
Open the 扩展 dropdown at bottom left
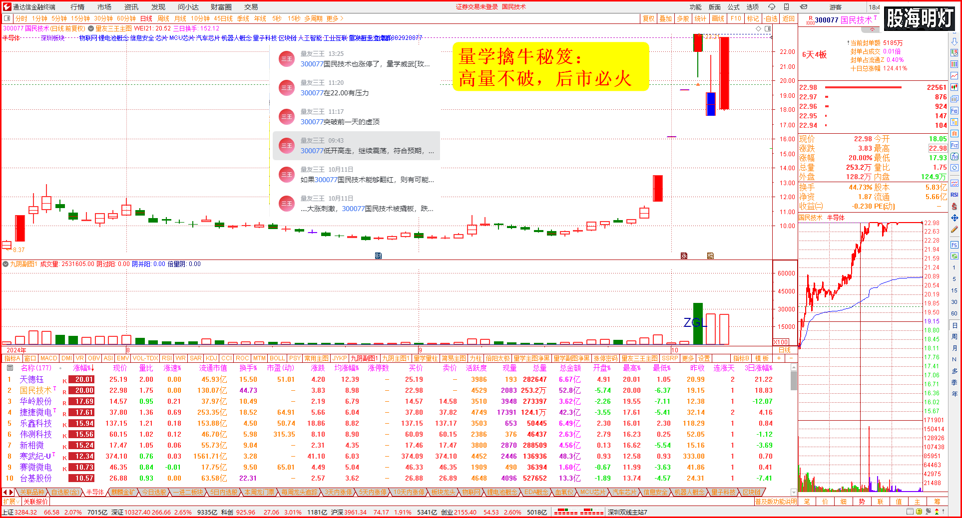pyautogui.click(x=11, y=502)
